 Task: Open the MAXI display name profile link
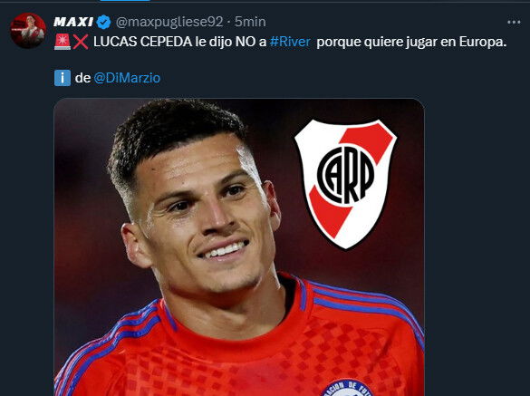coord(73,23)
